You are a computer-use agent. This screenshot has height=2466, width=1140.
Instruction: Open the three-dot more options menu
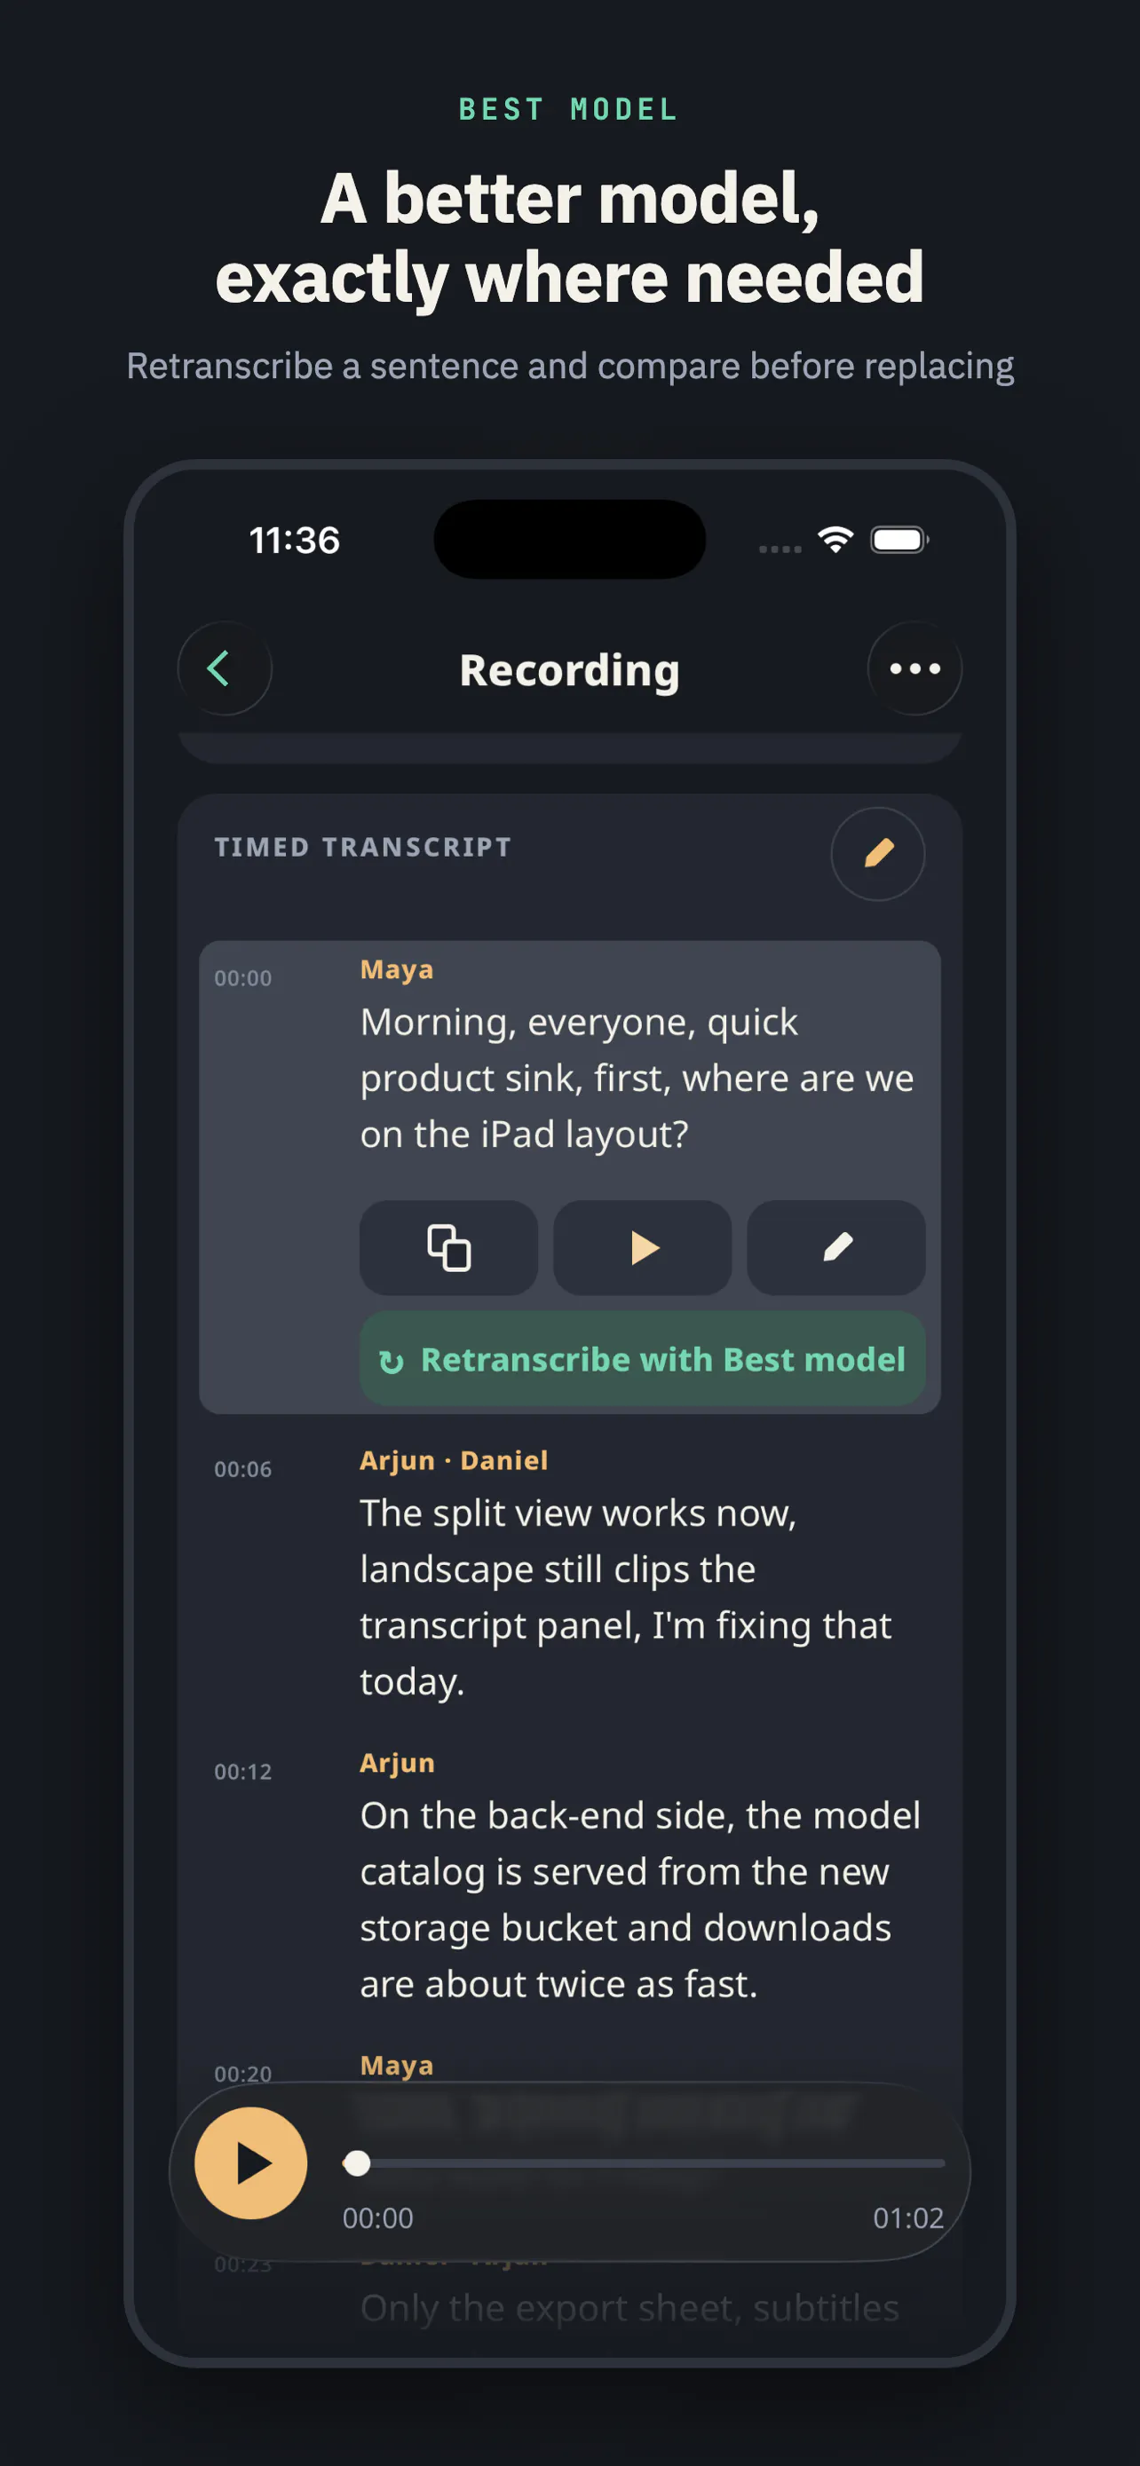tap(914, 668)
